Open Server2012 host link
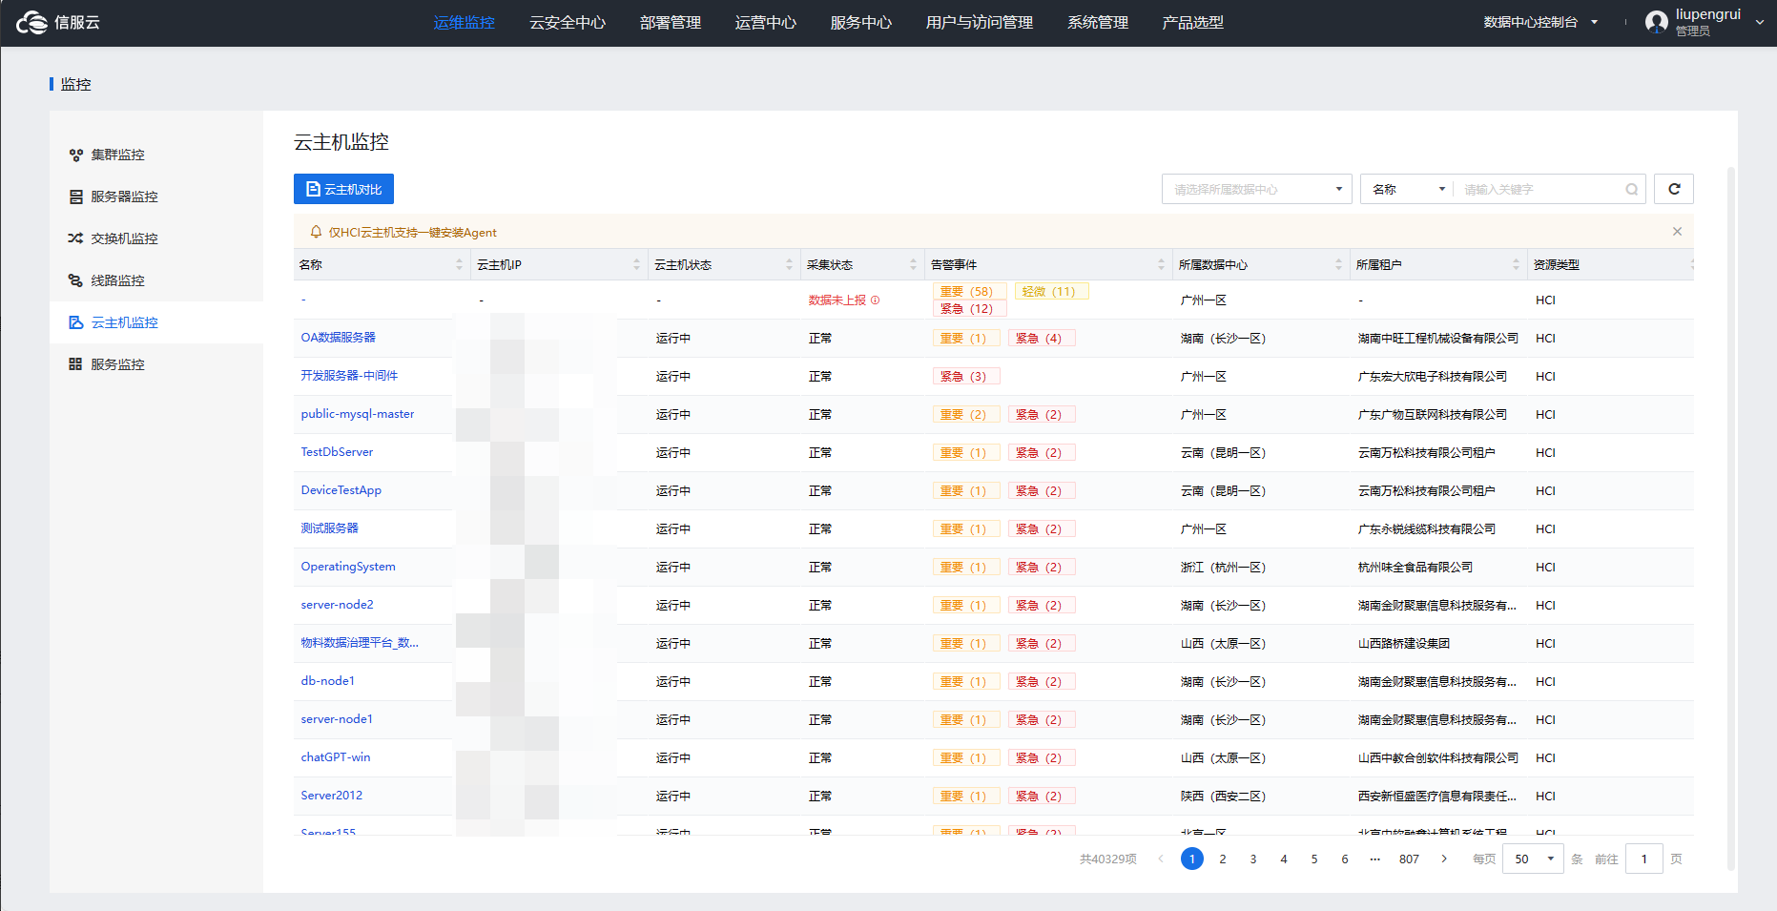The width and height of the screenshot is (1777, 911). coord(332,796)
